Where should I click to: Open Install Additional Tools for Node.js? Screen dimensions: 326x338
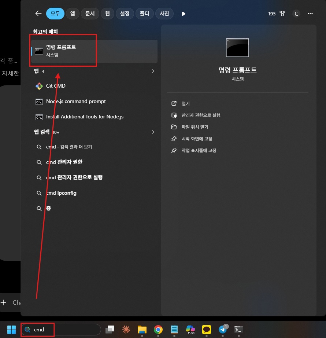point(94,117)
